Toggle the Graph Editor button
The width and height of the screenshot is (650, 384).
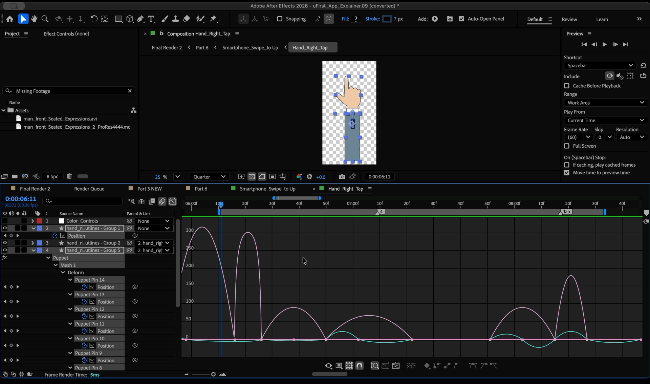click(x=173, y=201)
